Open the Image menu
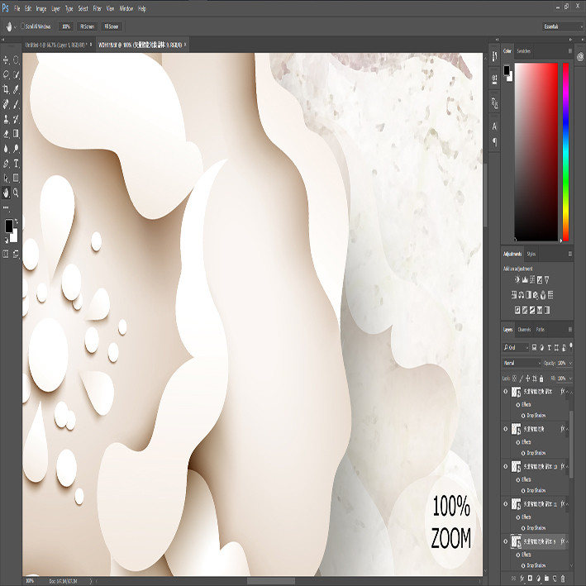 pos(40,8)
